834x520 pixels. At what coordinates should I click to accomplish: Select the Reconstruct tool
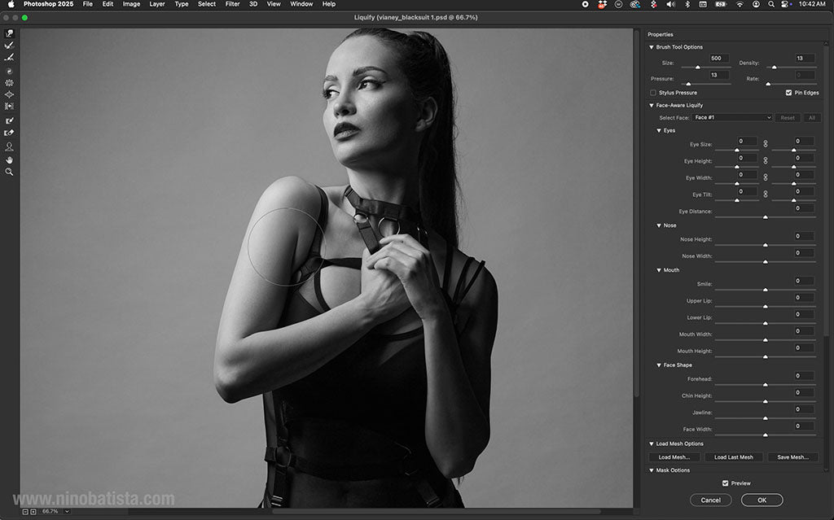pos(9,46)
